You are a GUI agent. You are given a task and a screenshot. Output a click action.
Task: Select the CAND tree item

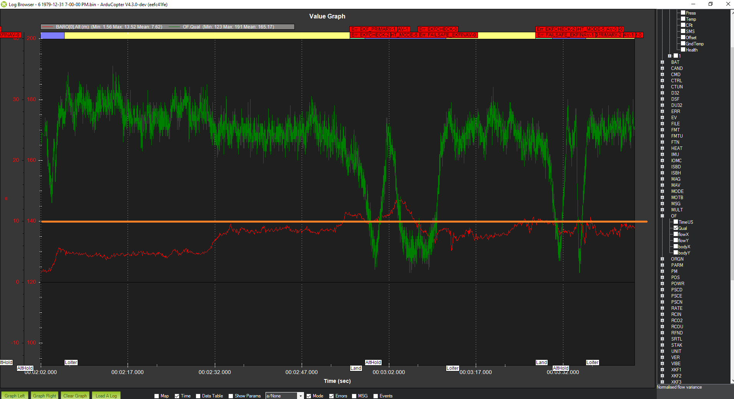pos(677,68)
